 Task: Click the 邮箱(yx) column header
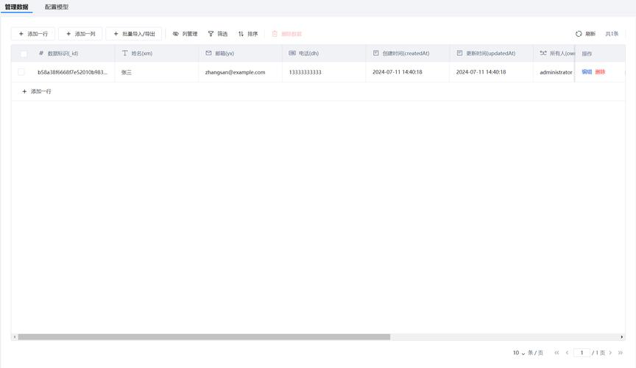pyautogui.click(x=241, y=53)
